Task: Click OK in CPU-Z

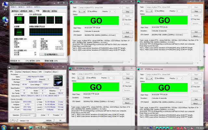Action: pyautogui.click(x=60, y=121)
